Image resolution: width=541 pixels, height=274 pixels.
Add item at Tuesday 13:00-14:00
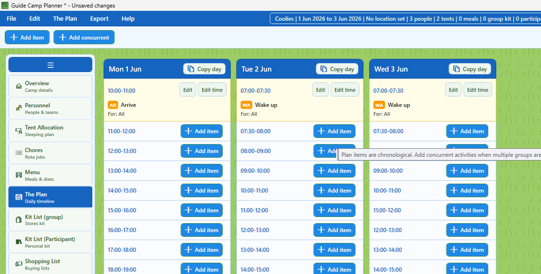[334, 250]
